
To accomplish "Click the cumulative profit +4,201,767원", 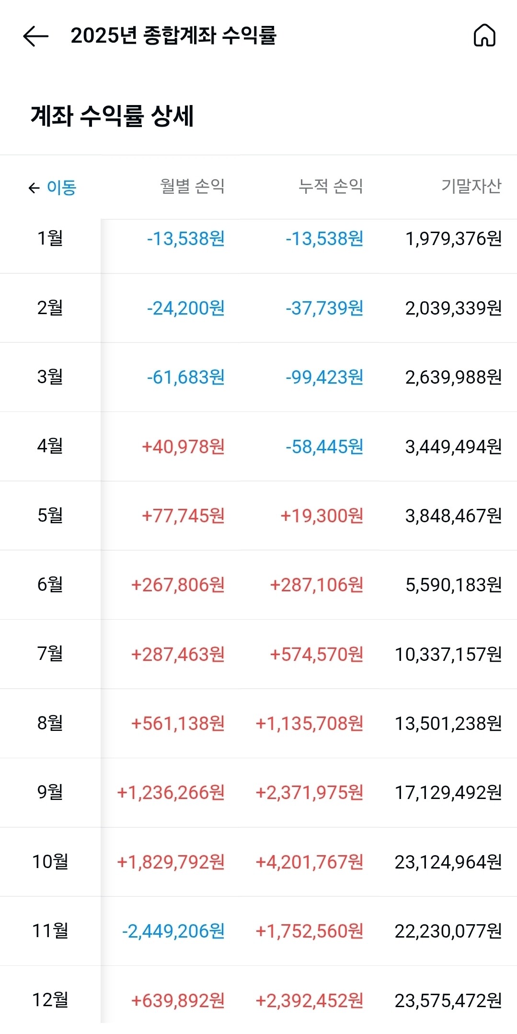I will pos(310,862).
